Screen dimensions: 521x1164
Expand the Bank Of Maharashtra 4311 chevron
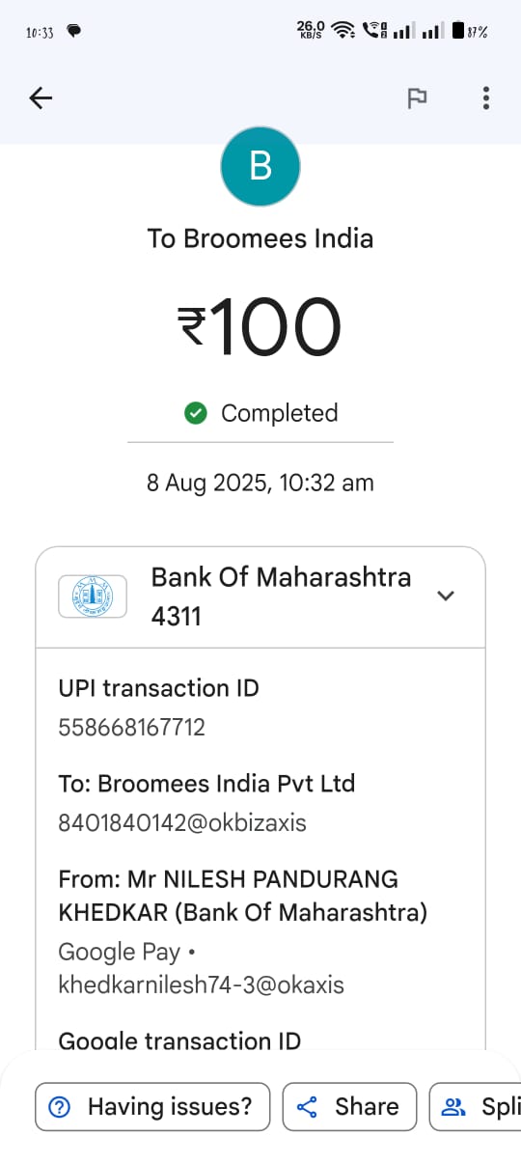point(446,596)
